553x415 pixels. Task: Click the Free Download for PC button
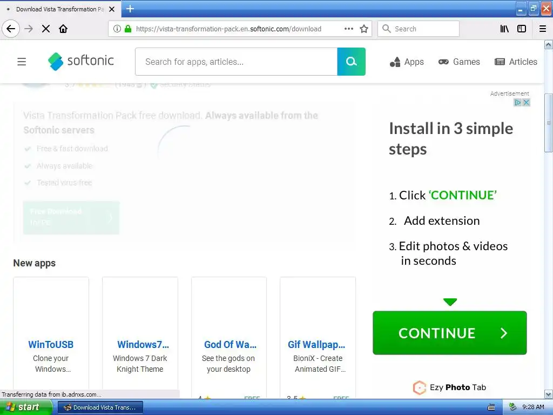pyautogui.click(x=71, y=217)
